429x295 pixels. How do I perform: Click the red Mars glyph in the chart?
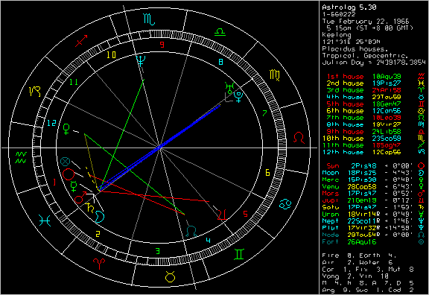[80, 197]
